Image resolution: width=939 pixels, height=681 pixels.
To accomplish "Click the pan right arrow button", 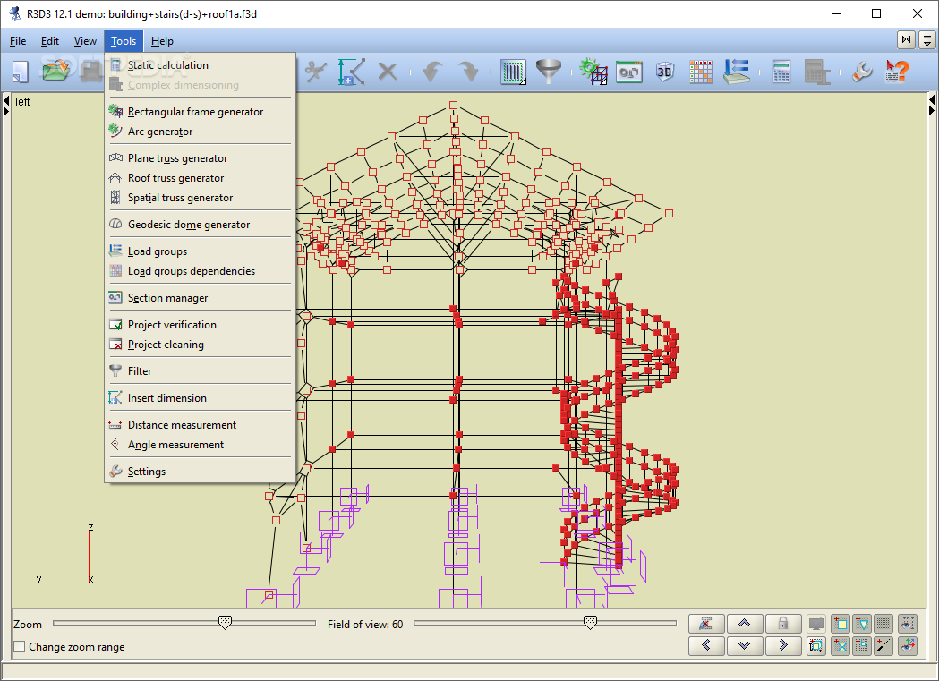I will tap(782, 646).
